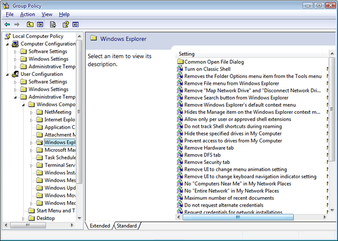Collapse the Windows Components tree node
Image resolution: width=338 pixels, height=241 pixels.
point(23,105)
